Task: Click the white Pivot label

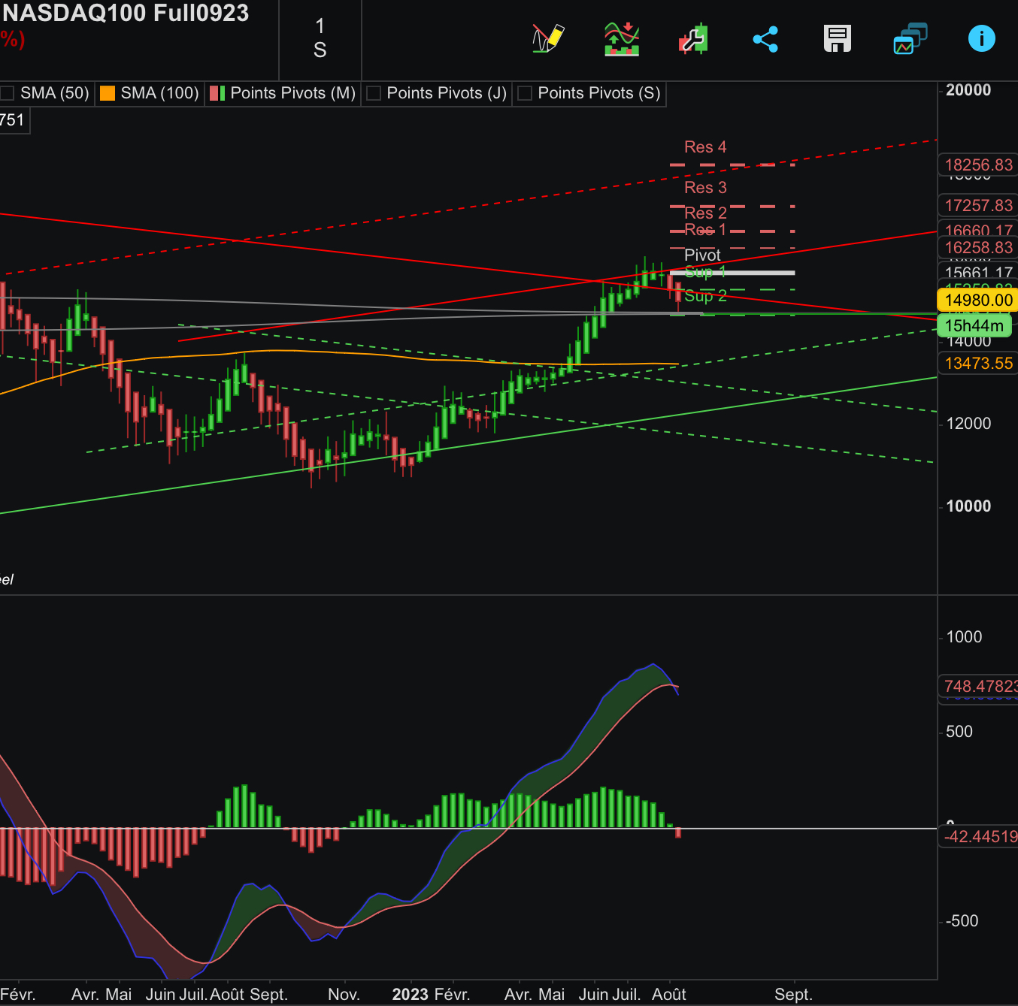Action: (x=702, y=255)
